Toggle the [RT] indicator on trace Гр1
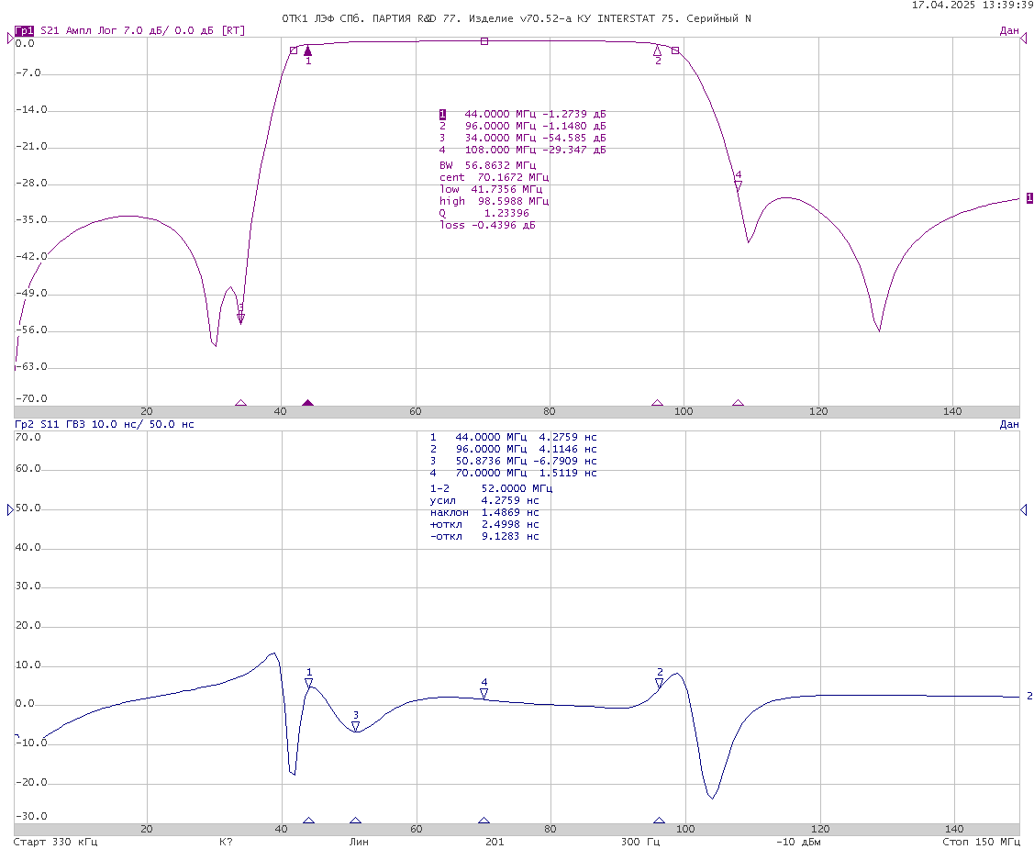The width and height of the screenshot is (1034, 849). (x=233, y=30)
